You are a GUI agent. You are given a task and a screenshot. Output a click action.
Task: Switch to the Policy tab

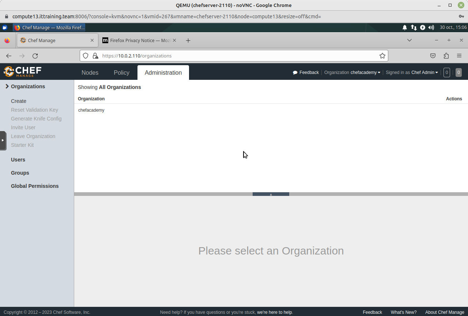(121, 73)
